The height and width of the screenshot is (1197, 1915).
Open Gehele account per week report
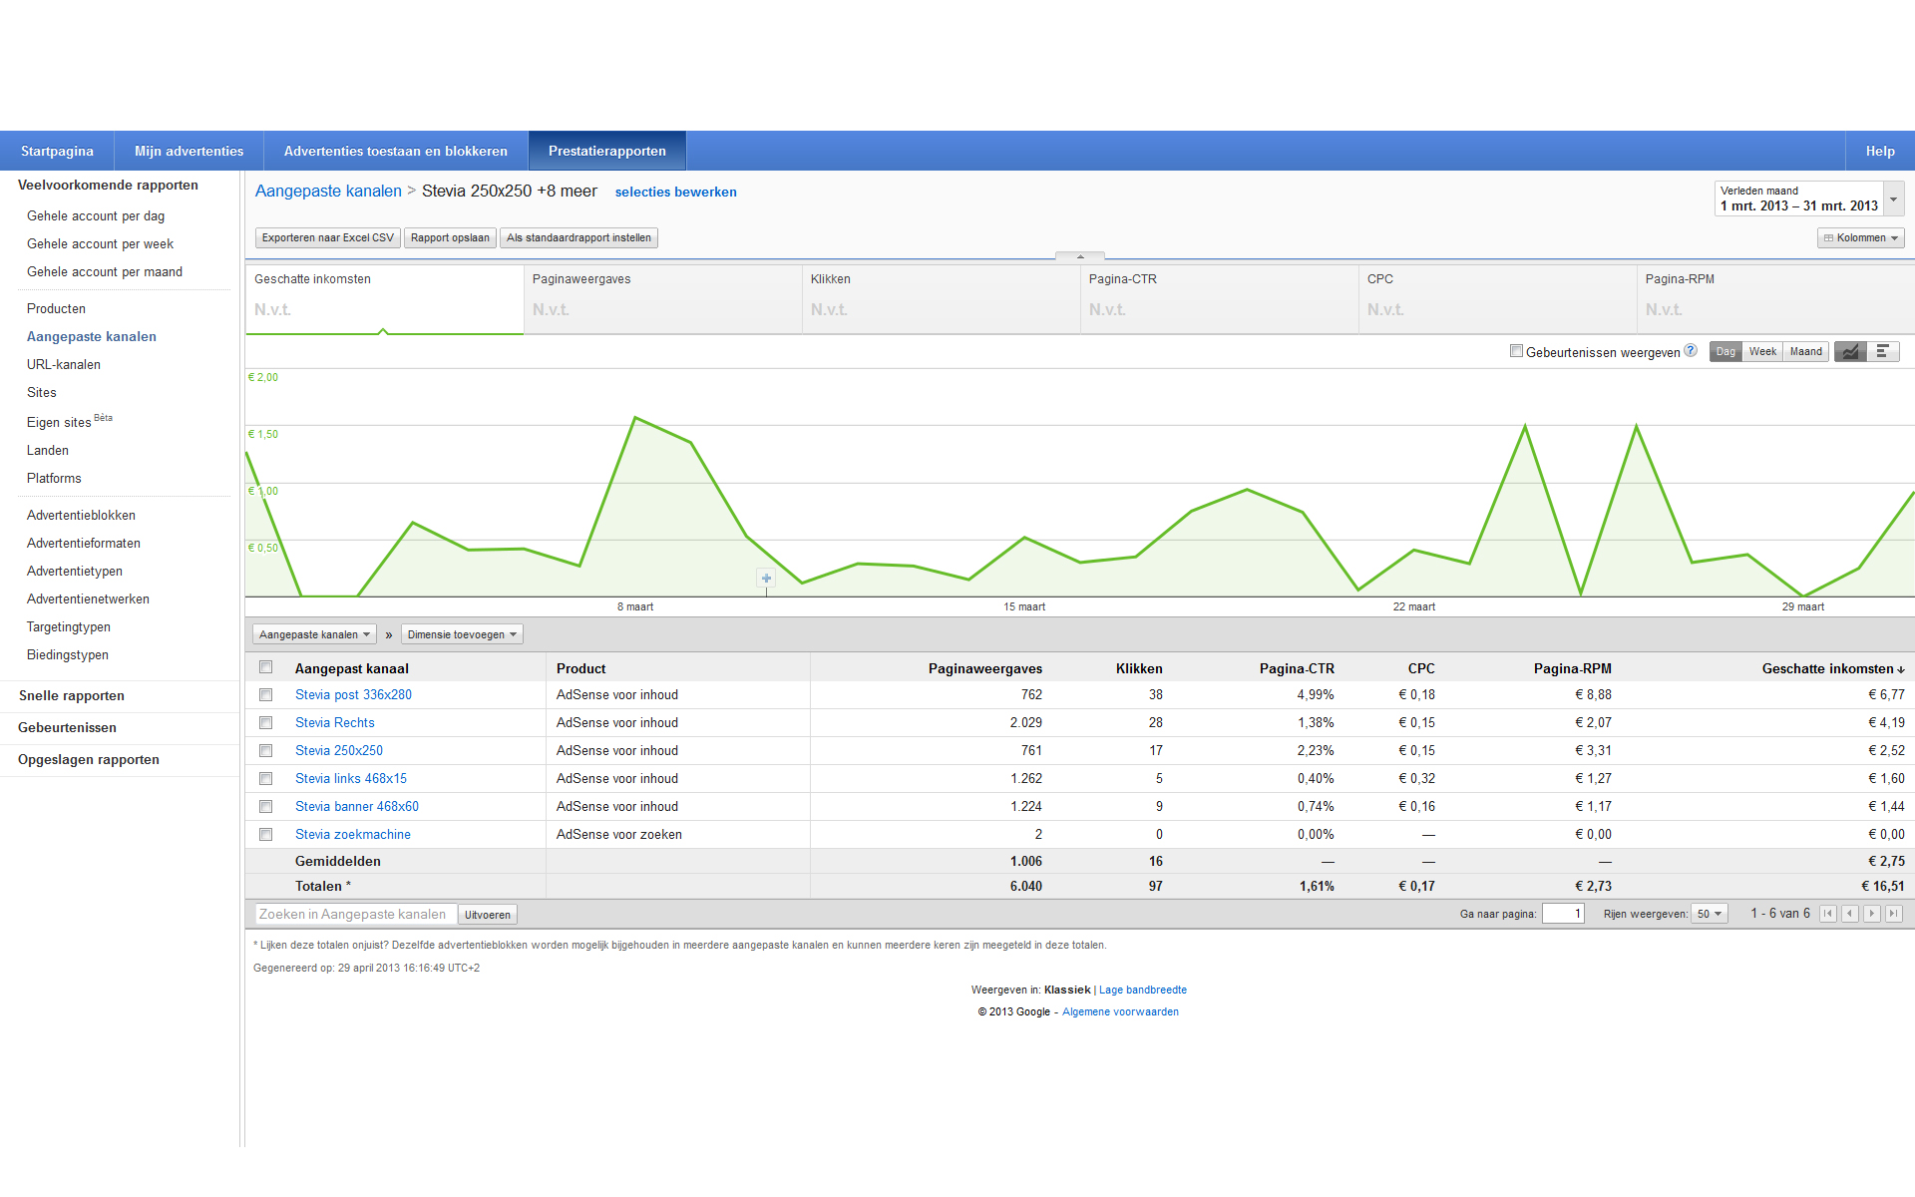point(100,243)
